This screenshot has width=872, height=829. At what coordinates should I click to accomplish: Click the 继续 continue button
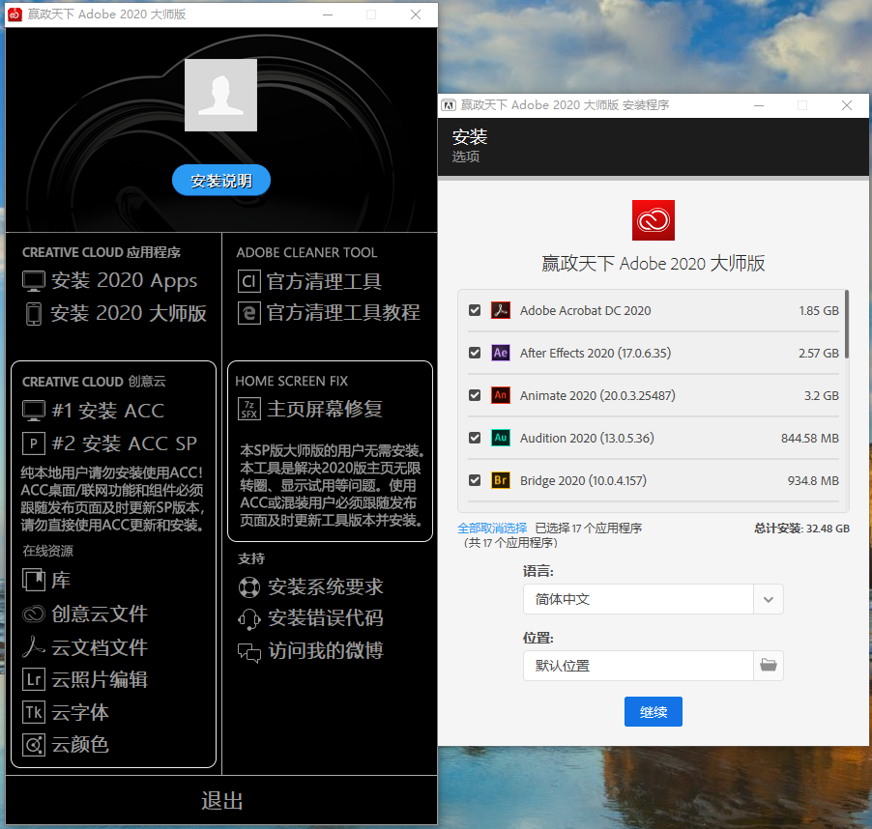pos(653,712)
